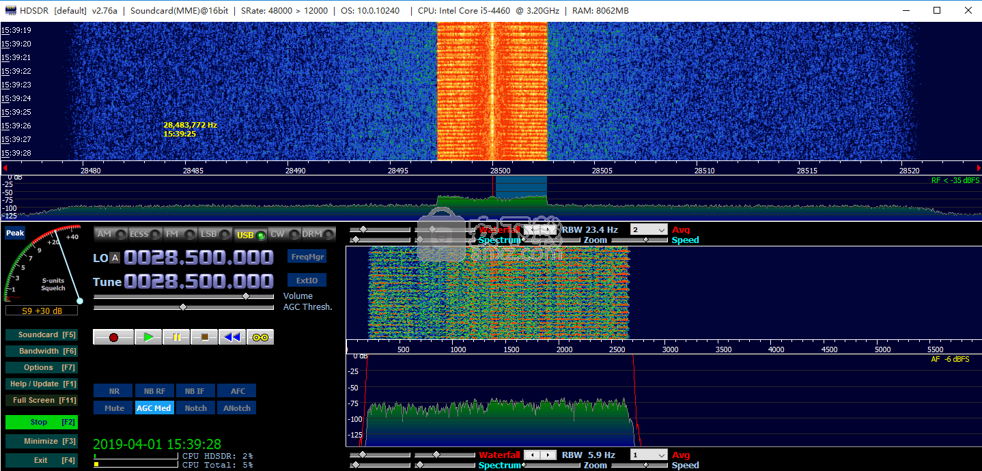Click the LO A selector button
Viewport: 982px width, 471px height.
(115, 258)
